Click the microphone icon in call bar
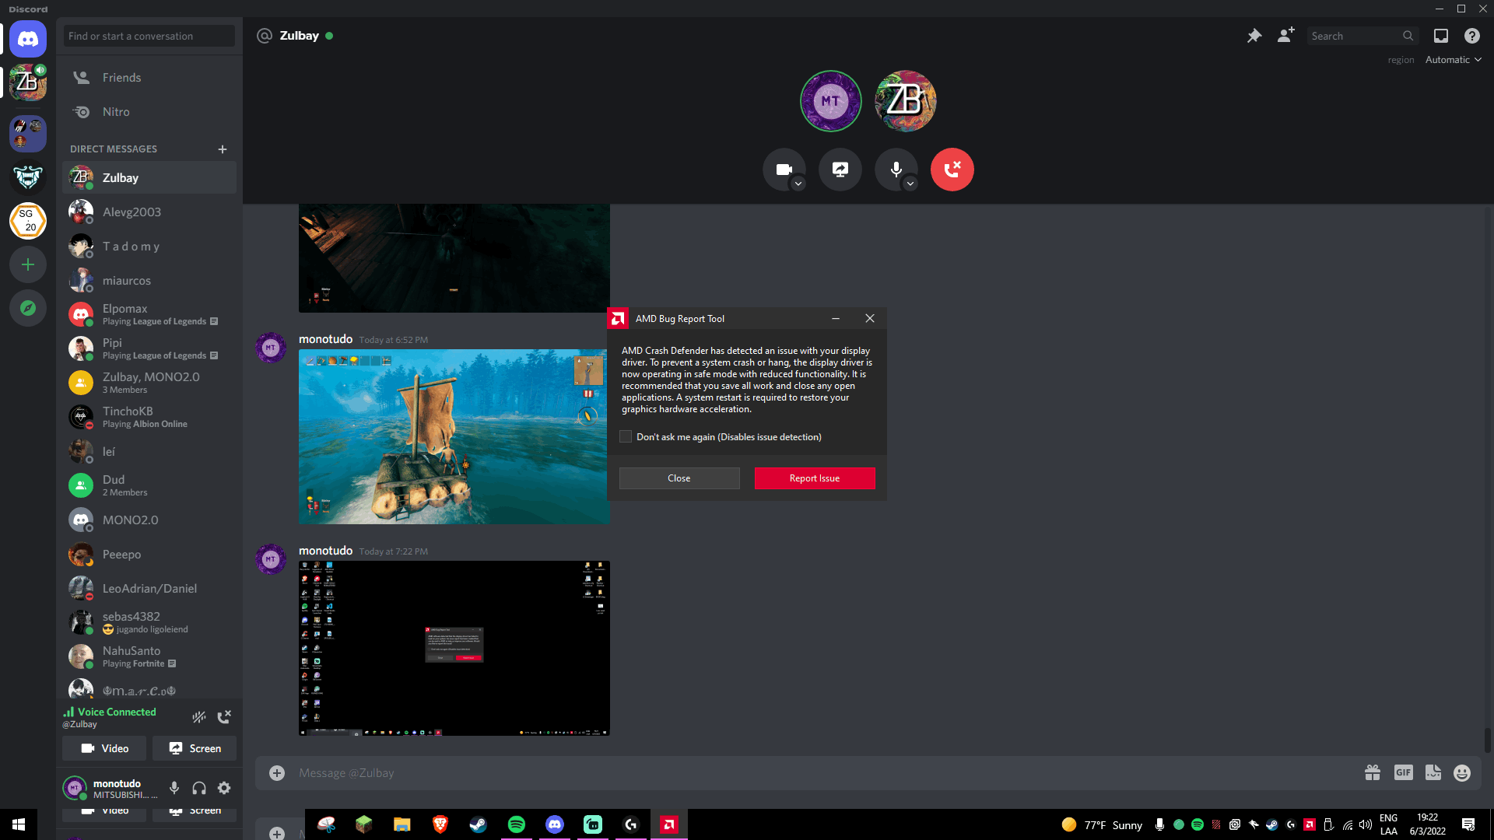 coord(895,168)
